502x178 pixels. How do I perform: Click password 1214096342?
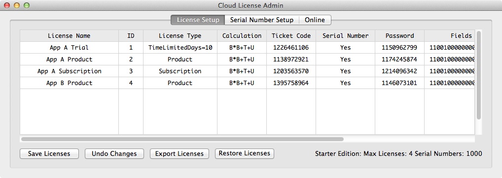399,71
